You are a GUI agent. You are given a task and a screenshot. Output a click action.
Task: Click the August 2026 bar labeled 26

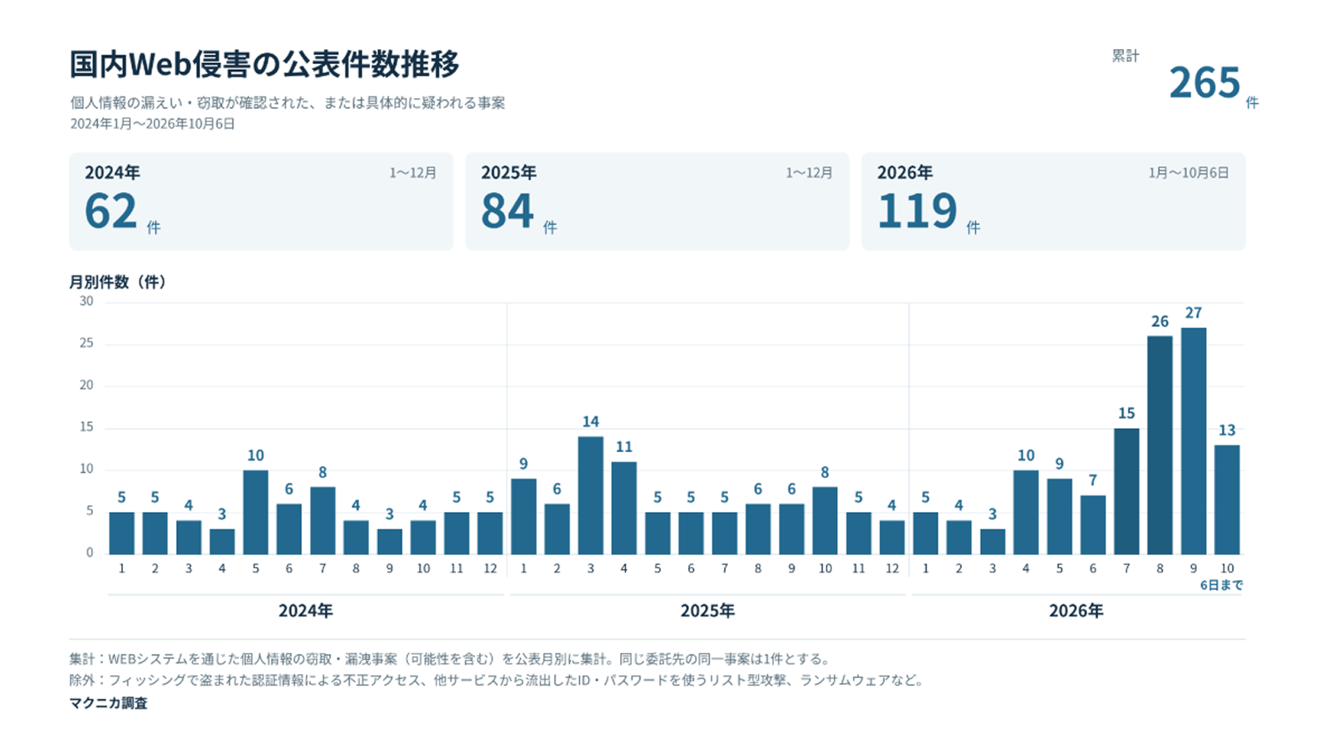(1160, 445)
